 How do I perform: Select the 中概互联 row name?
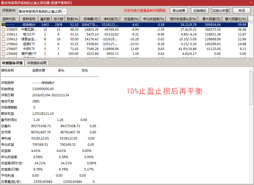[x=29, y=30]
